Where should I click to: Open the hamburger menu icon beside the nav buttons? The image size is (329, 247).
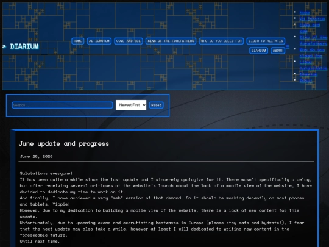(x=288, y=46)
